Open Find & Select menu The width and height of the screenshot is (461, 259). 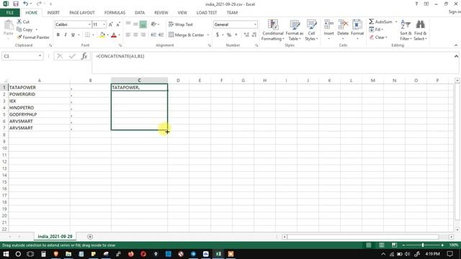[420, 30]
